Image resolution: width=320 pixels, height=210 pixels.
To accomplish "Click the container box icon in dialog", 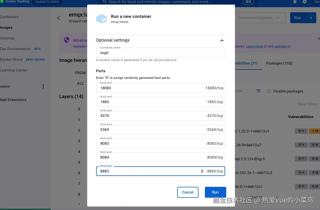I will pos(102,19).
